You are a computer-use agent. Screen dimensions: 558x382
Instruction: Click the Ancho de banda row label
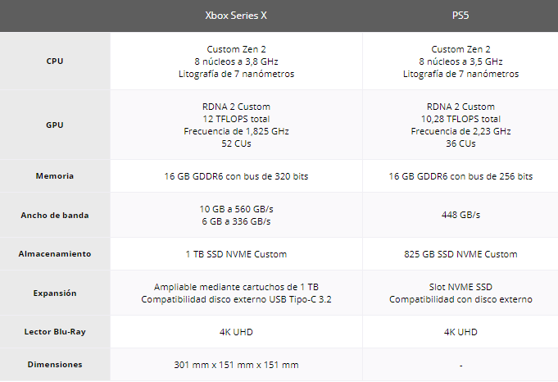tap(55, 215)
